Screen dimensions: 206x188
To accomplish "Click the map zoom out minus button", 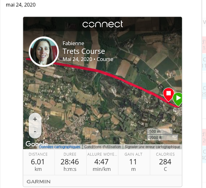I will [x=35, y=132].
